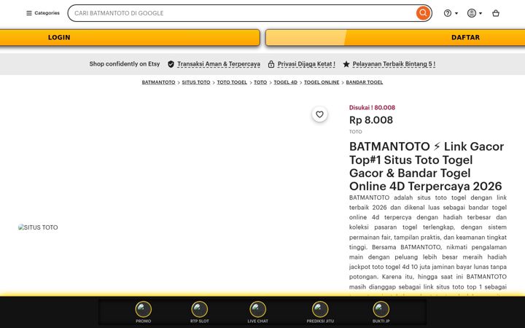Go to TOGEL 4D breadcrumb
525x328 pixels.
pyautogui.click(x=285, y=82)
